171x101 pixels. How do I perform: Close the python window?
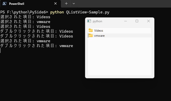[x=149, y=21]
